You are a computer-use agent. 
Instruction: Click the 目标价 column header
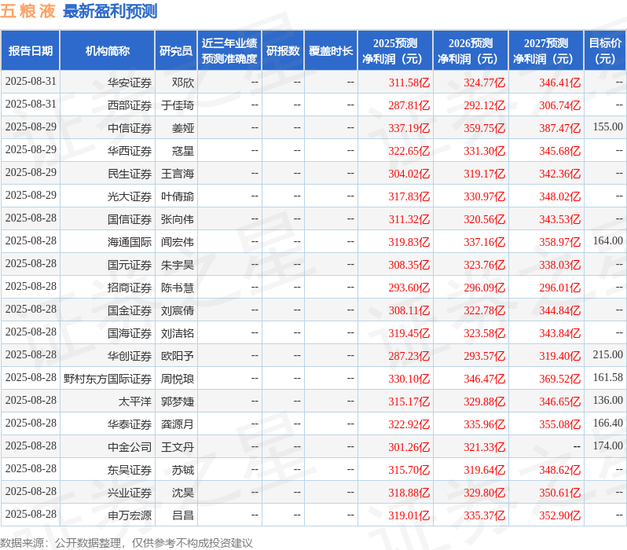[605, 51]
